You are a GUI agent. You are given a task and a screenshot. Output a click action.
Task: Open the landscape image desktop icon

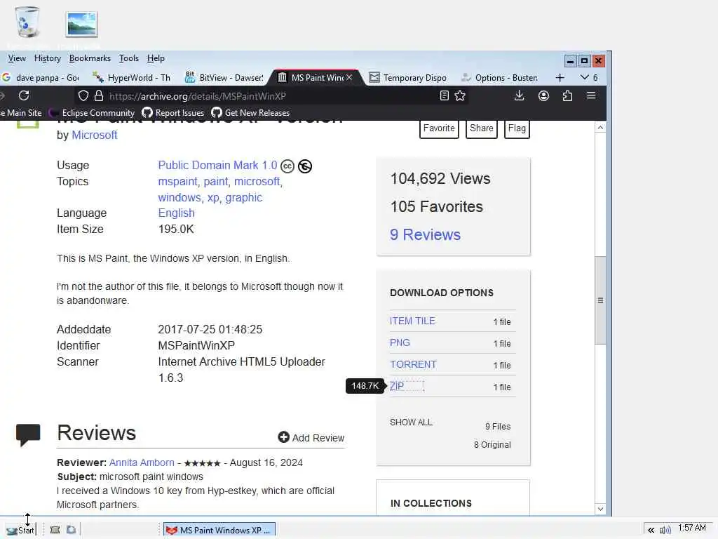(x=81, y=24)
